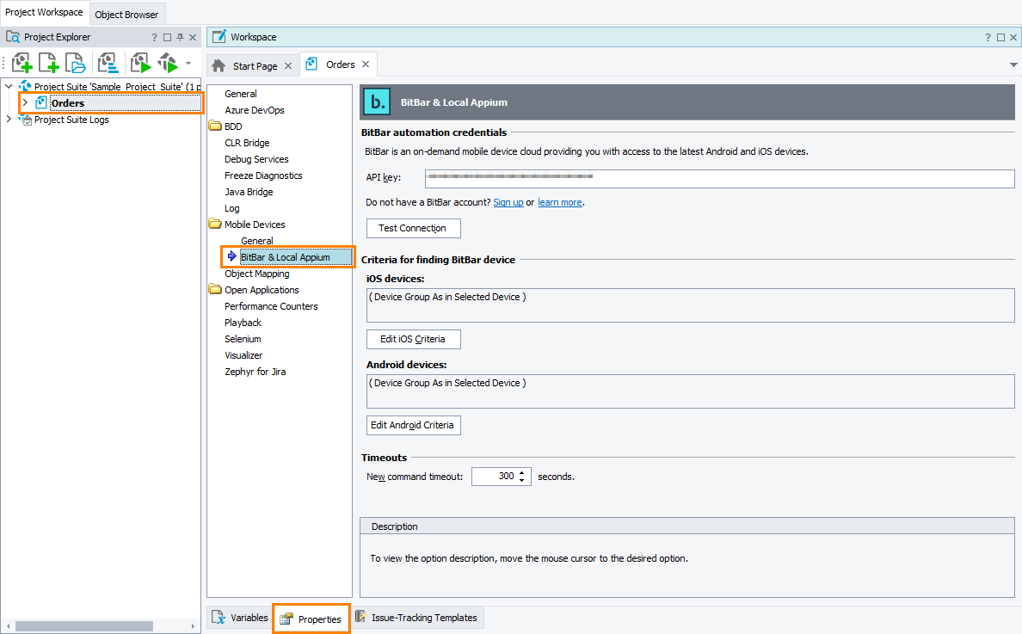1022x634 pixels.
Task: Select Object Mapping category
Action: coord(257,274)
